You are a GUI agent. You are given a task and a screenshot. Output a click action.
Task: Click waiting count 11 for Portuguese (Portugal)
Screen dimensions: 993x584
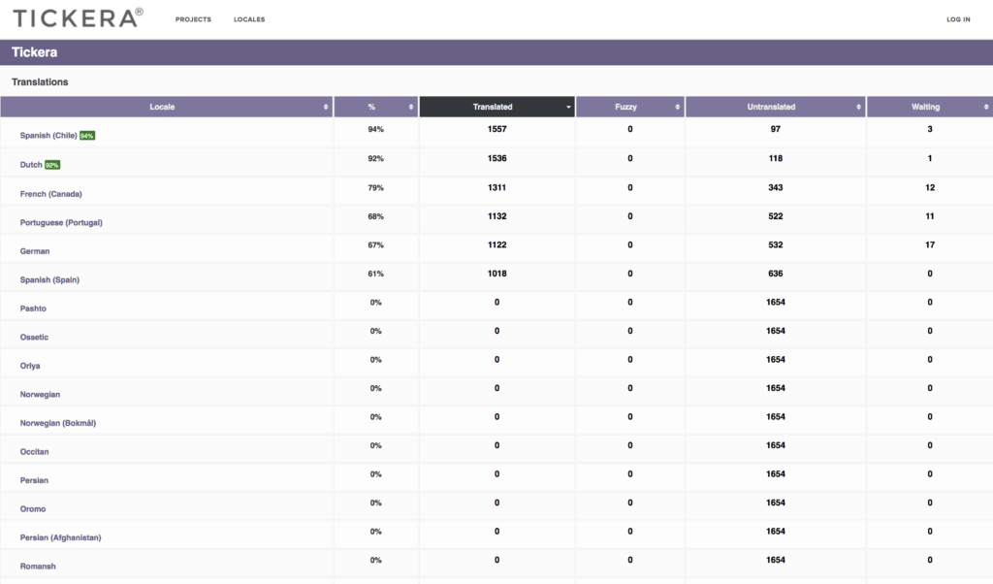pos(930,216)
